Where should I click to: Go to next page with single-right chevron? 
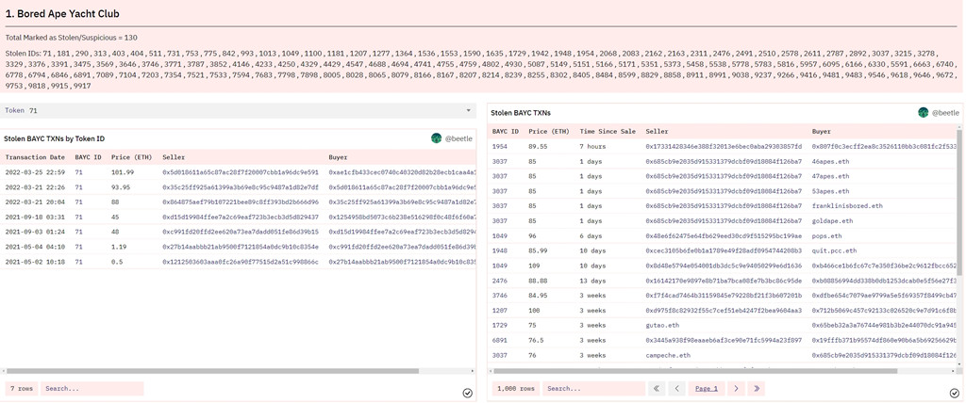coord(736,388)
